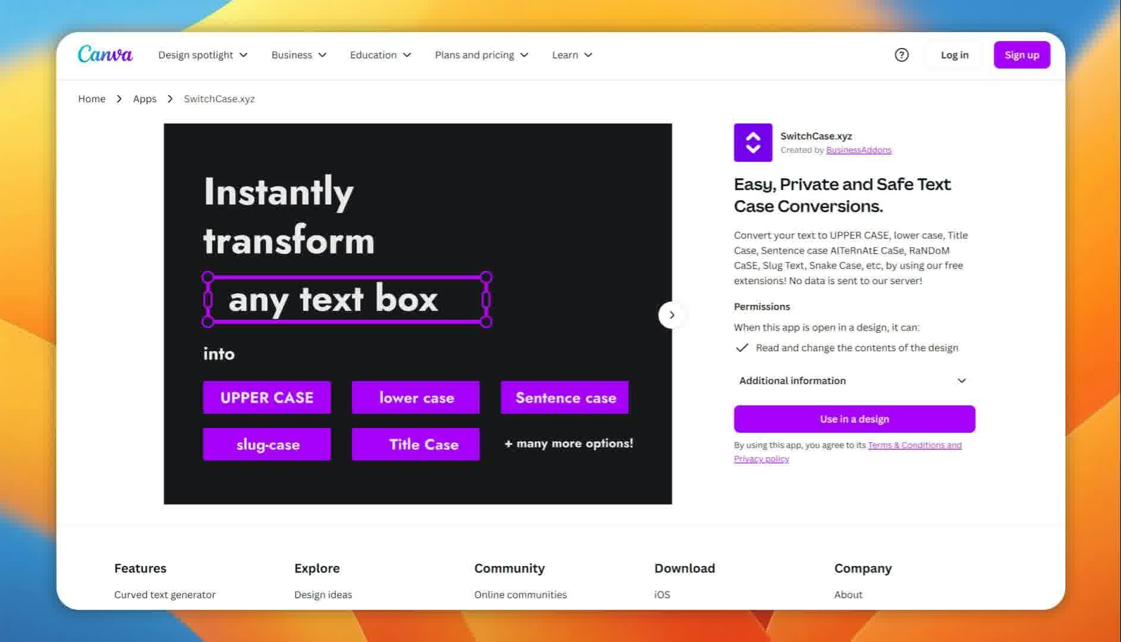Screen dimensions: 1121x642
Task: Open the BusinessAddons creator link
Action: [858, 150]
